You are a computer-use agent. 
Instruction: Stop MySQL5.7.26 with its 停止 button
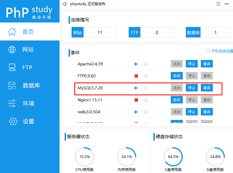(192, 88)
